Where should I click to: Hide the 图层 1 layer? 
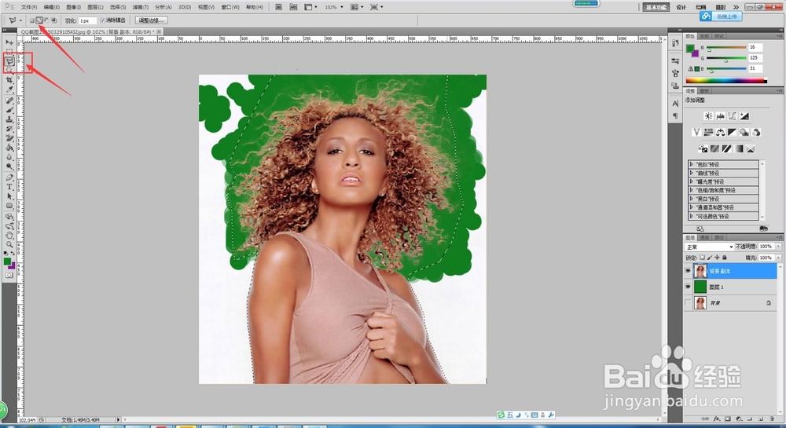(x=688, y=287)
